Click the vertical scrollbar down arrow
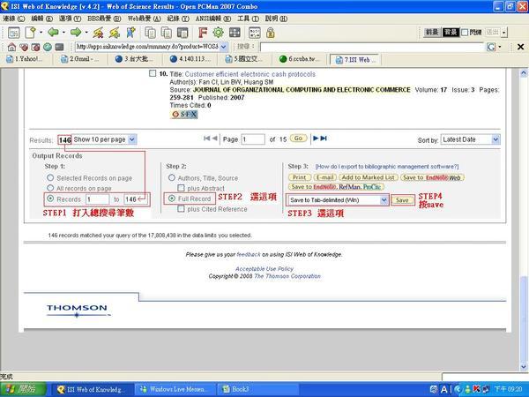 pyautogui.click(x=524, y=366)
